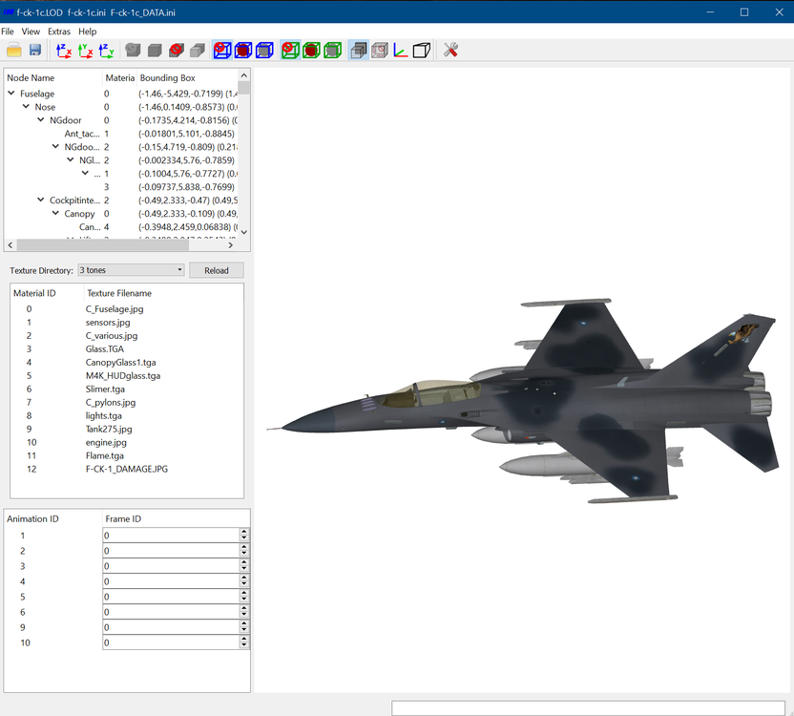
Task: Toggle the blue box with gray cube
Action: (264, 51)
